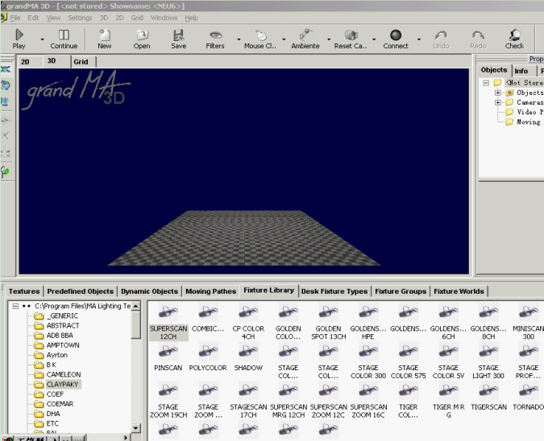The height and width of the screenshot is (441, 544).
Task: Collapse the Not Stored root node
Action: pos(486,83)
